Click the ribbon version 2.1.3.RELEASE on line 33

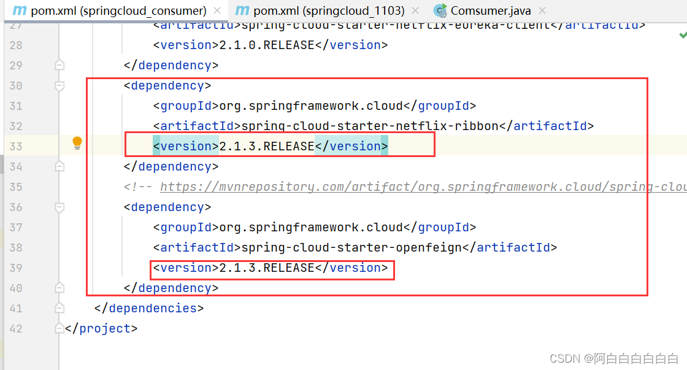(267, 147)
